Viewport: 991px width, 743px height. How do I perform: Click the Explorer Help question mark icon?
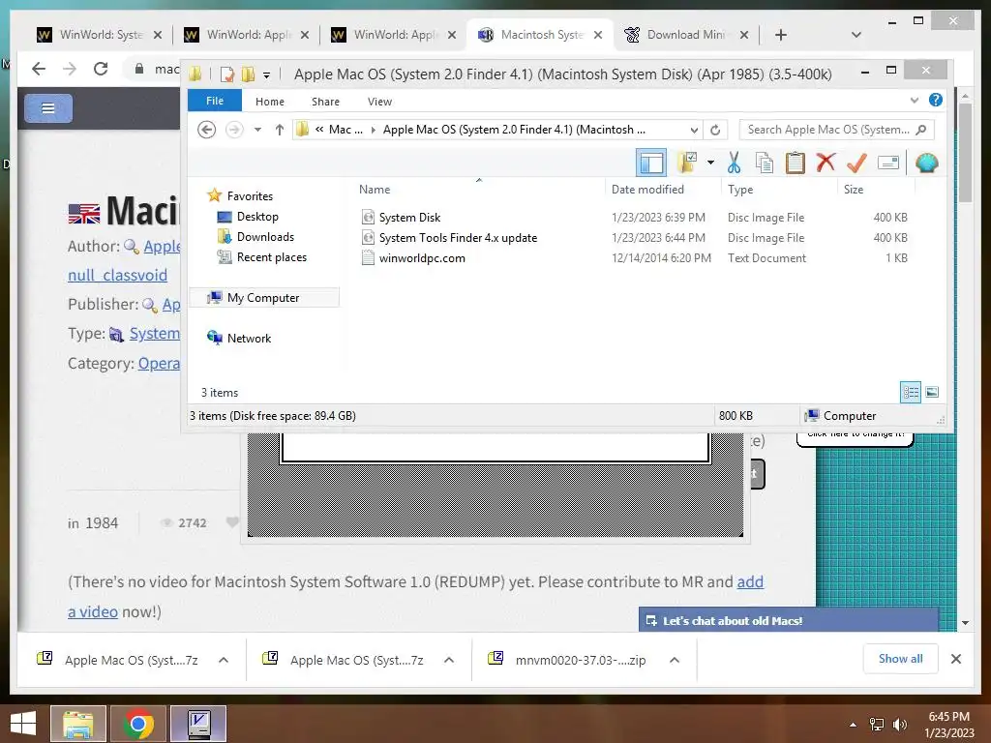tap(936, 100)
